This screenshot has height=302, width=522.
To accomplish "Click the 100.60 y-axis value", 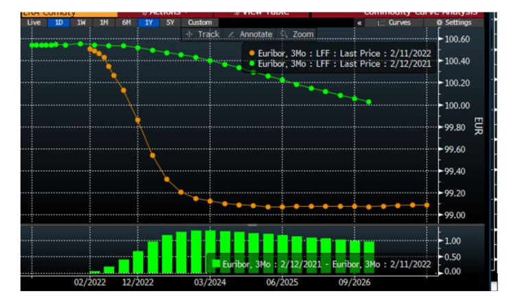I will [x=457, y=39].
